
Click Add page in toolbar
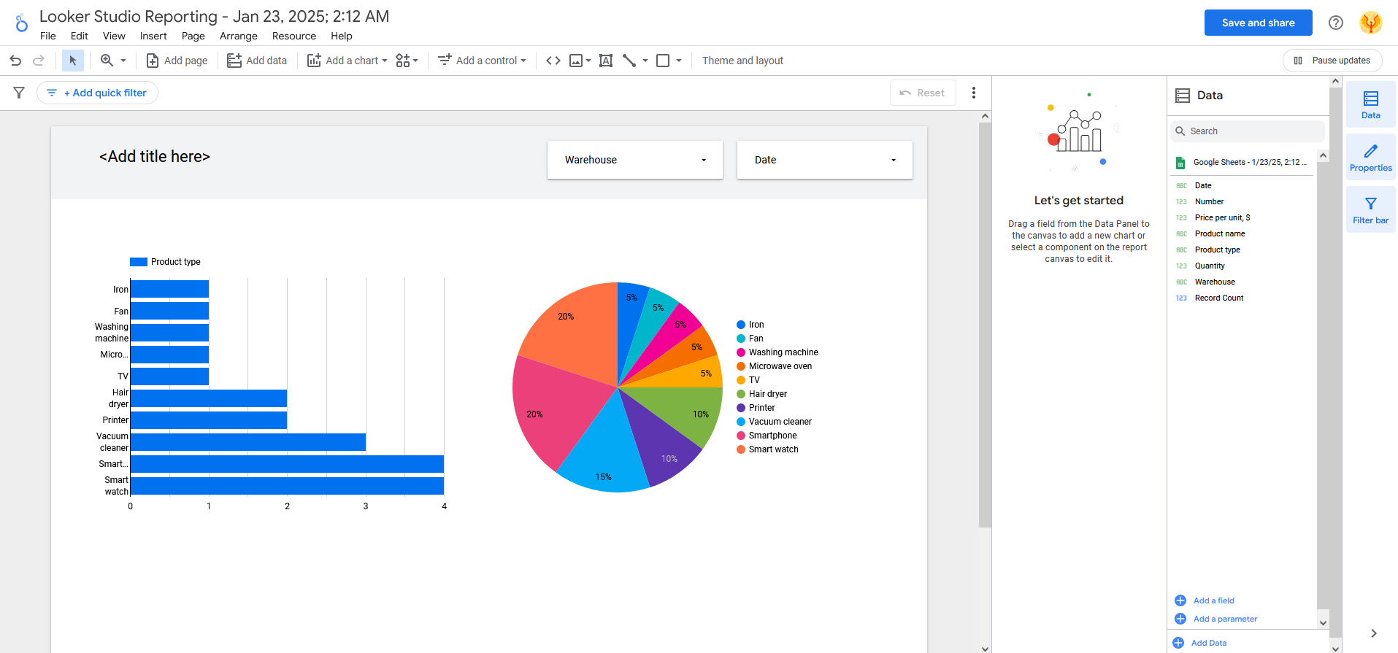click(177, 61)
